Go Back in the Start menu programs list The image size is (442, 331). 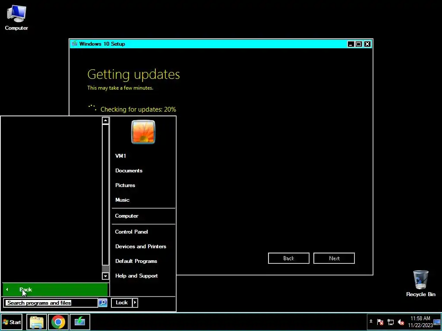[x=55, y=290]
